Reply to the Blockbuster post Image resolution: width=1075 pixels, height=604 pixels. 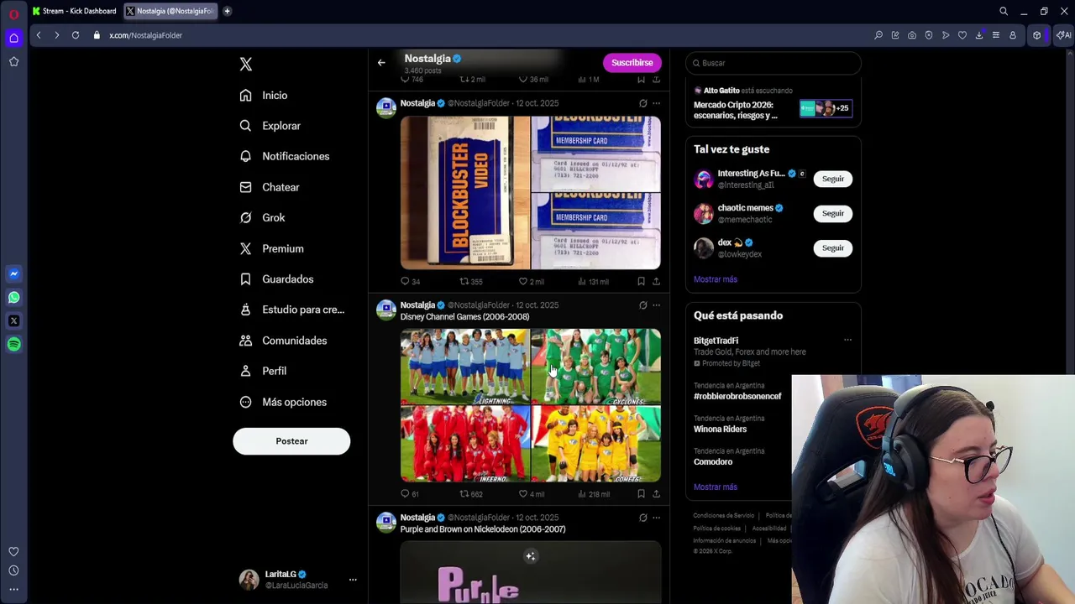tap(410, 282)
